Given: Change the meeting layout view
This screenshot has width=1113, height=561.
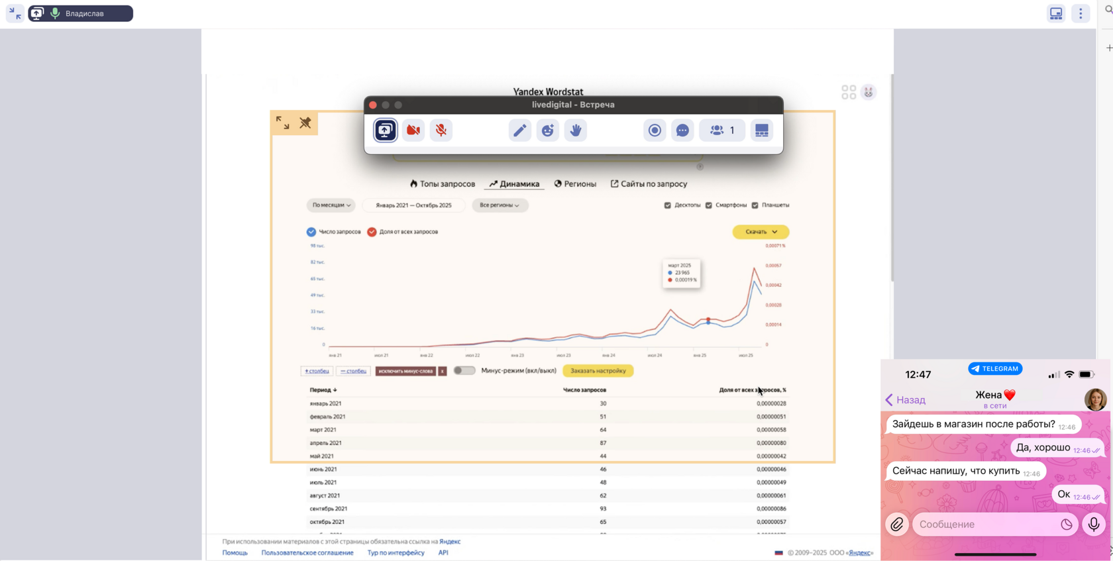Looking at the screenshot, I should coord(762,130).
